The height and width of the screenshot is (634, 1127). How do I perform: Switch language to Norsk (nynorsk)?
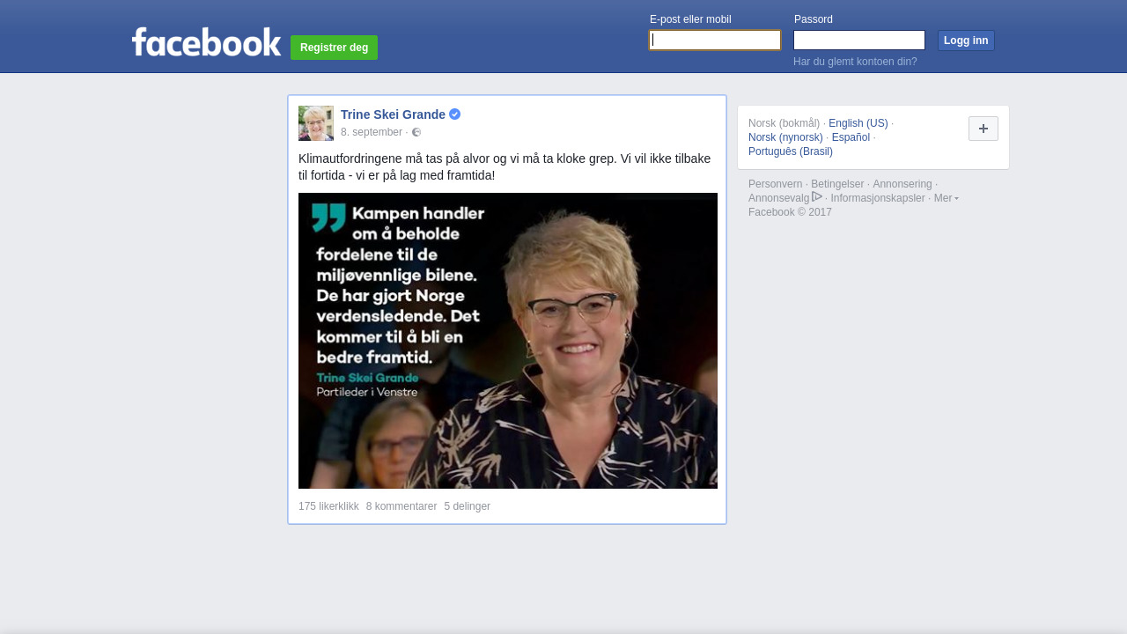pos(785,137)
